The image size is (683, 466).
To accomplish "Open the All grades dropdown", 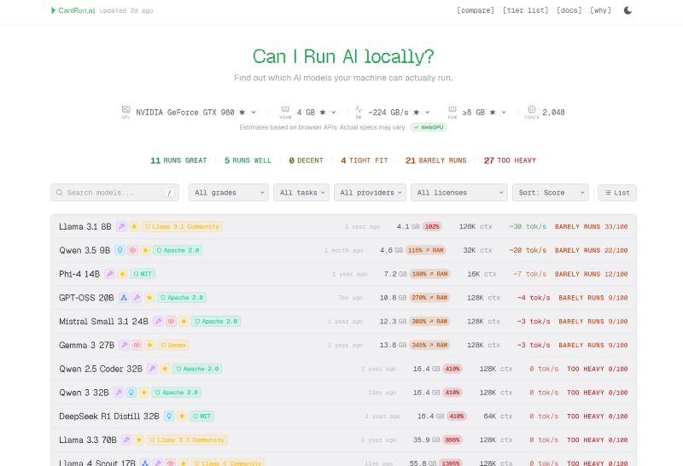I will point(229,193).
